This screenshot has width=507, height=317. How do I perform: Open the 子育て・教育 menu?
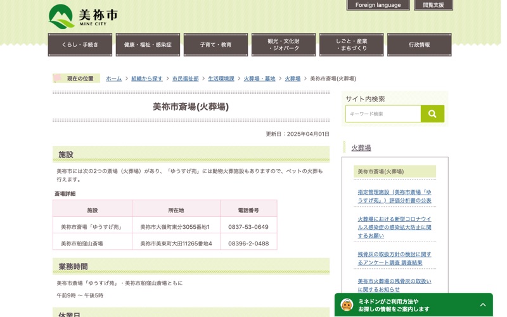[215, 44]
